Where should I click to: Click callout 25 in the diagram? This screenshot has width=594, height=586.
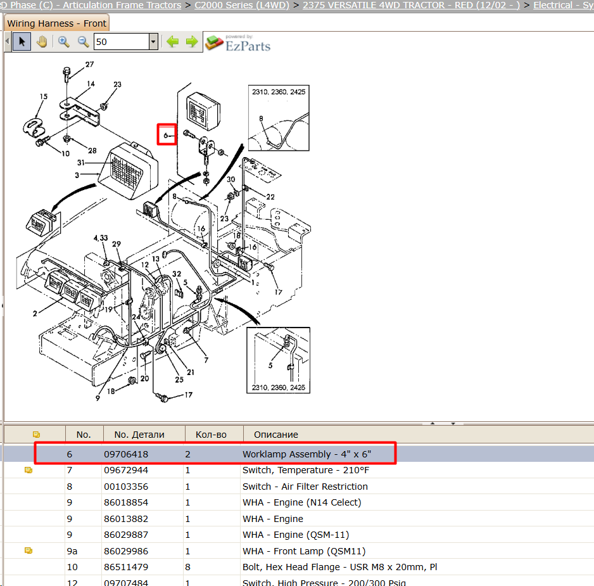tap(179, 379)
